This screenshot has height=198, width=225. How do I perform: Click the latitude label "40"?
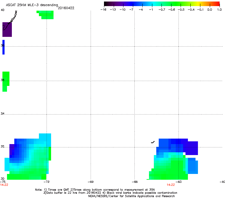coord(2,10)
